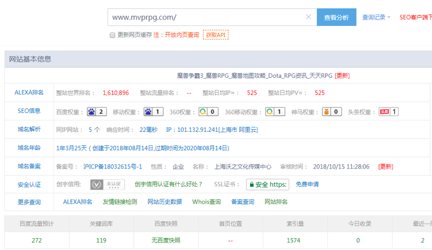Click the 注：开放内页查询 notice text
The height and width of the screenshot is (250, 432).
pos(177,35)
